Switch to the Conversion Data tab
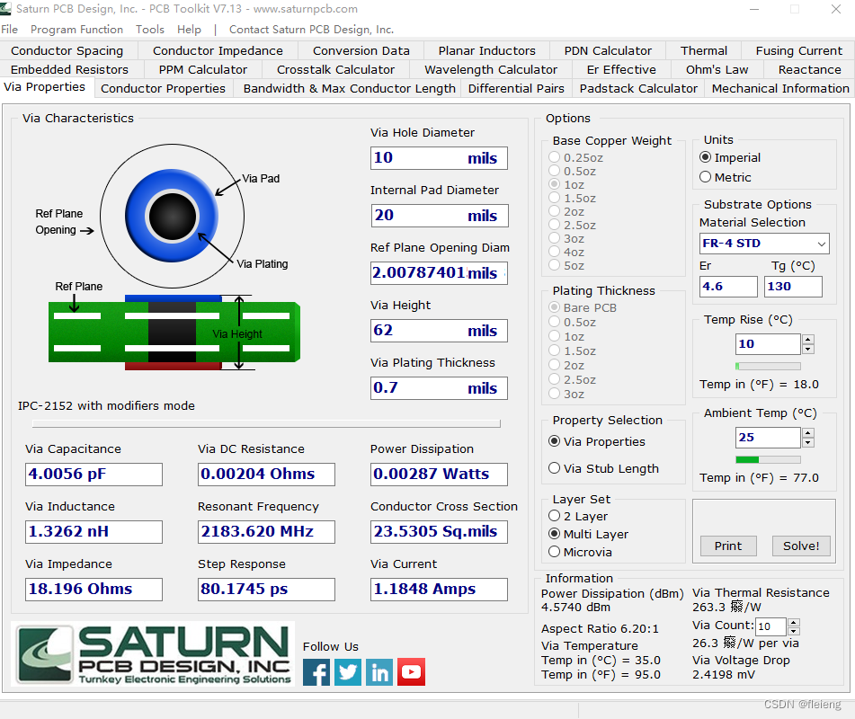855x719 pixels. tap(361, 50)
